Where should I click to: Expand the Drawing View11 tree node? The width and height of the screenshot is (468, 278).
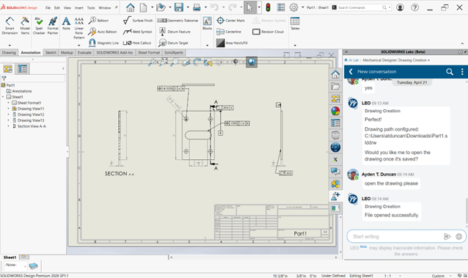point(8,109)
